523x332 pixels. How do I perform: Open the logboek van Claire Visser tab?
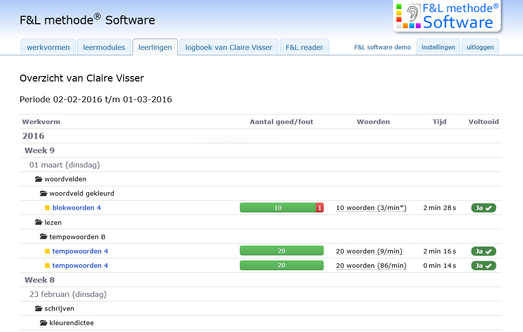[228, 47]
